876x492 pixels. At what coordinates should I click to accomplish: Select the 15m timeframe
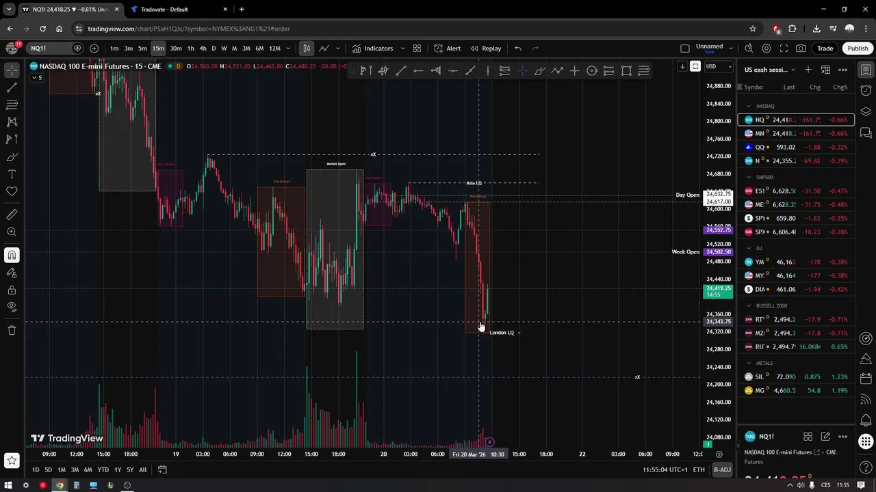(x=158, y=49)
